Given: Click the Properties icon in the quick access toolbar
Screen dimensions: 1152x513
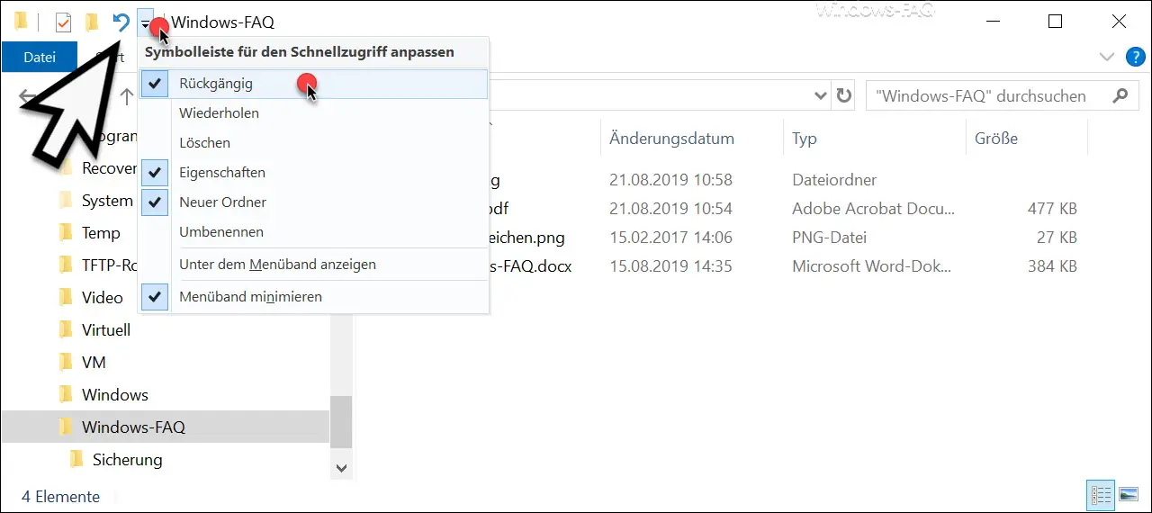Looking at the screenshot, I should [x=63, y=22].
